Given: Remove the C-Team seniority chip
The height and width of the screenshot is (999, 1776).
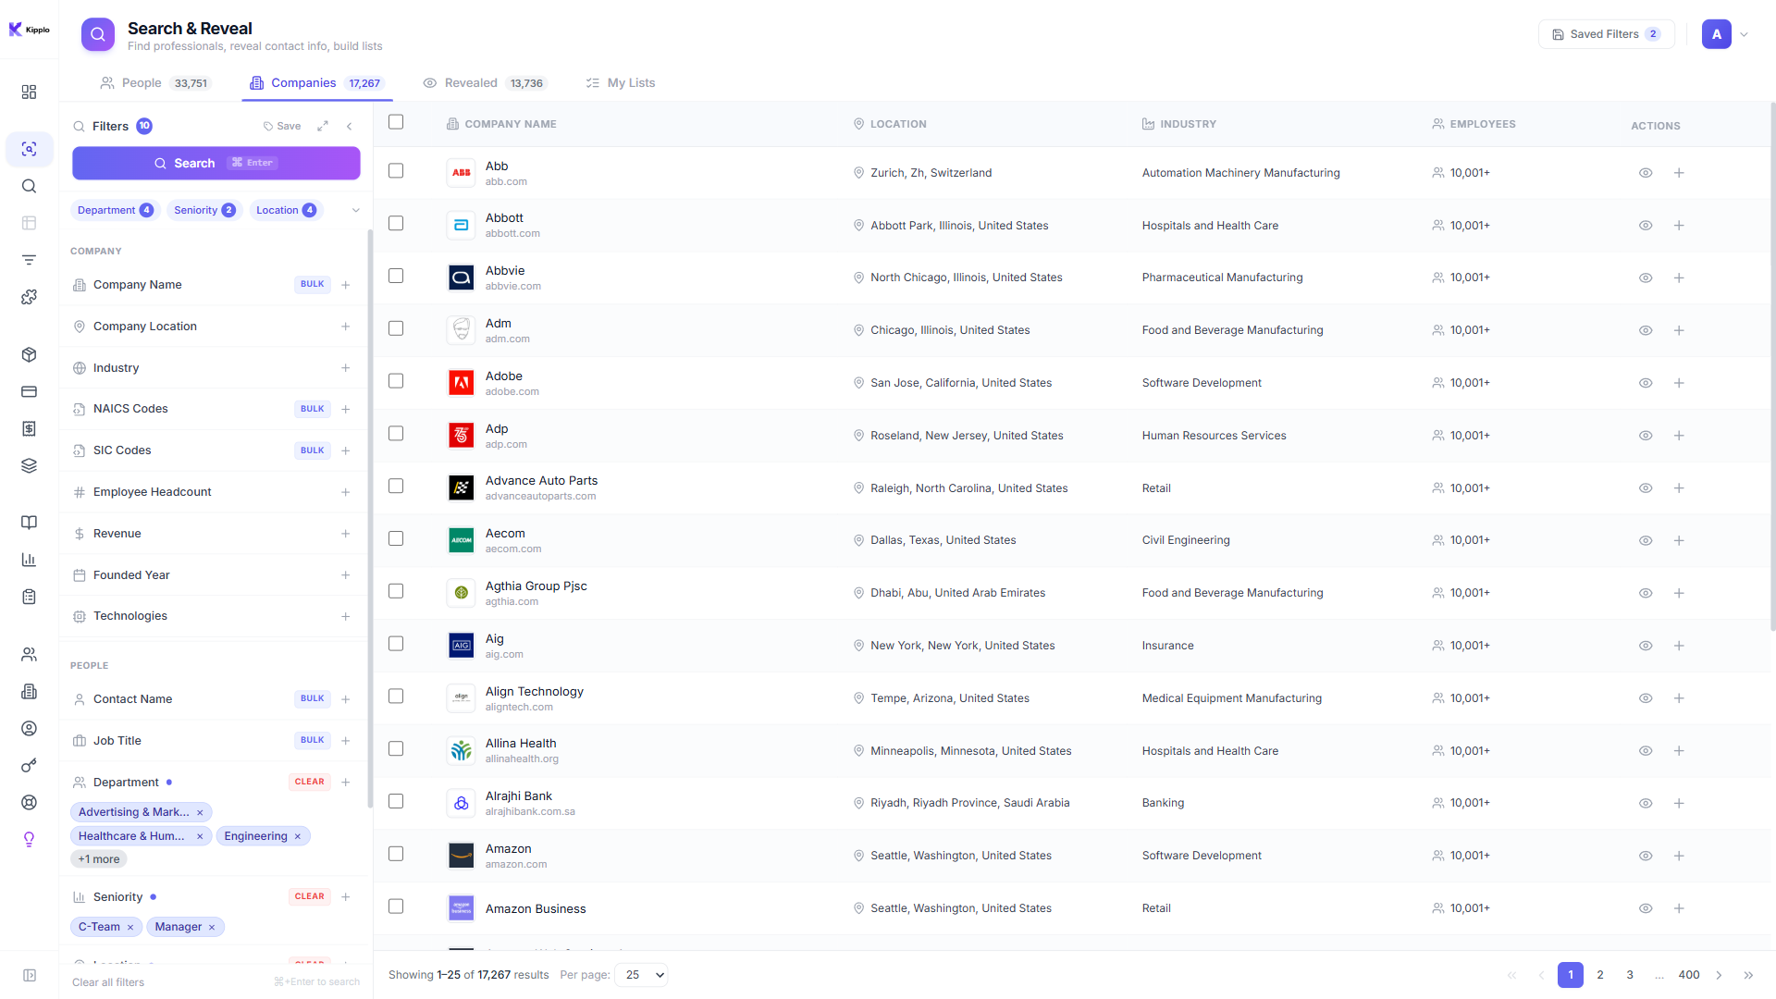Looking at the screenshot, I should click(x=130, y=927).
